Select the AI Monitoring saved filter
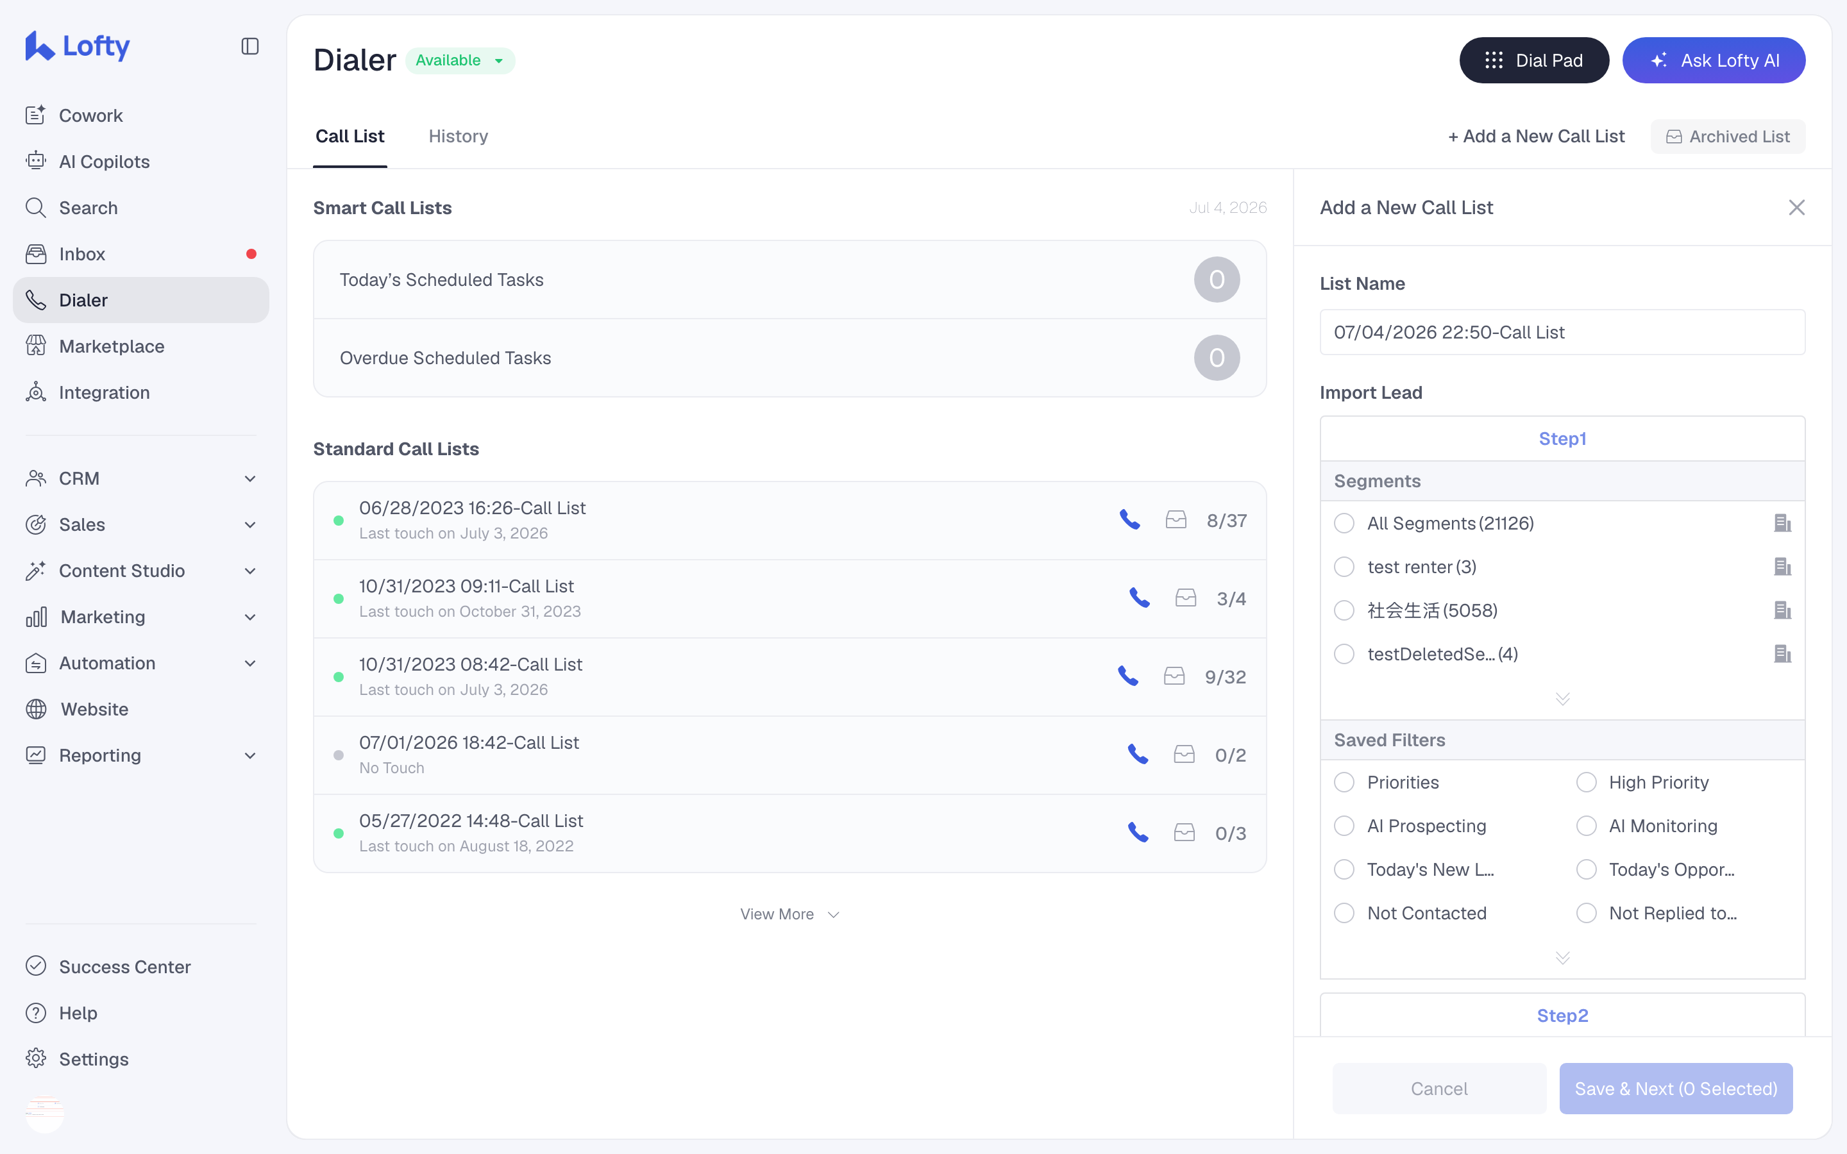This screenshot has width=1847, height=1154. 1586,826
